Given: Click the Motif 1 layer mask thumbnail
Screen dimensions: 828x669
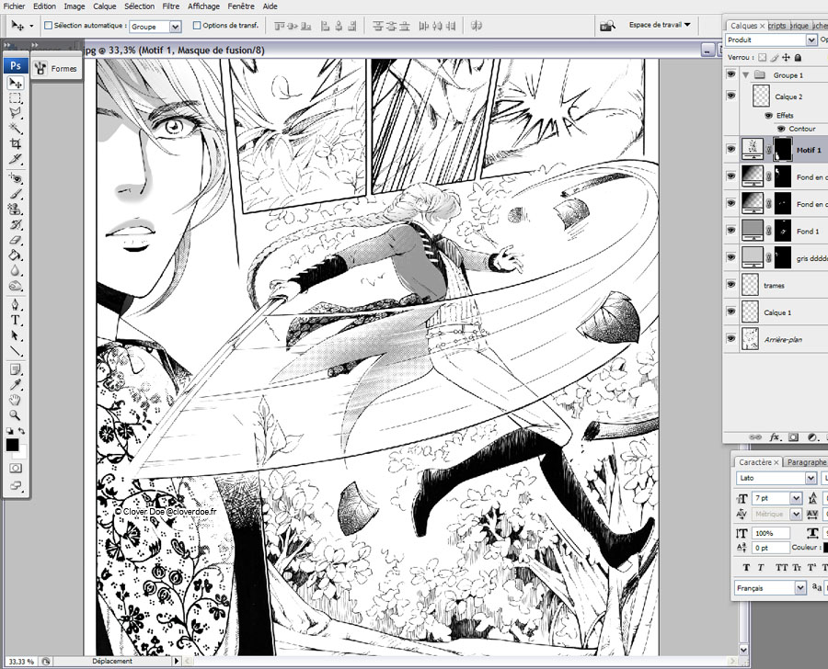Looking at the screenshot, I should (x=783, y=149).
